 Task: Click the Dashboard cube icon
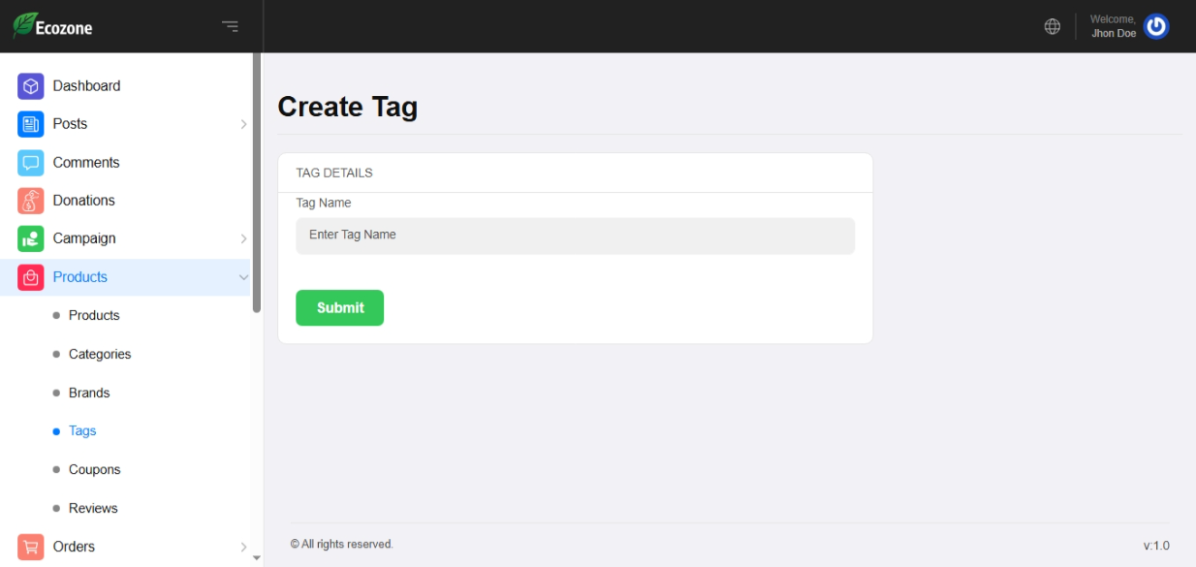click(x=31, y=86)
